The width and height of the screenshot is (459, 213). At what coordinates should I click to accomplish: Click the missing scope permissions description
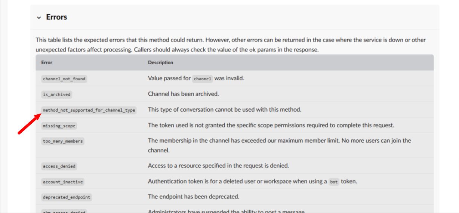[271, 125]
